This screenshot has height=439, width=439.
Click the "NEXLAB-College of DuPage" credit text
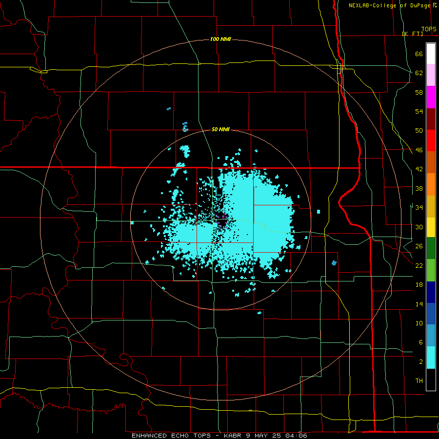tap(389, 5)
